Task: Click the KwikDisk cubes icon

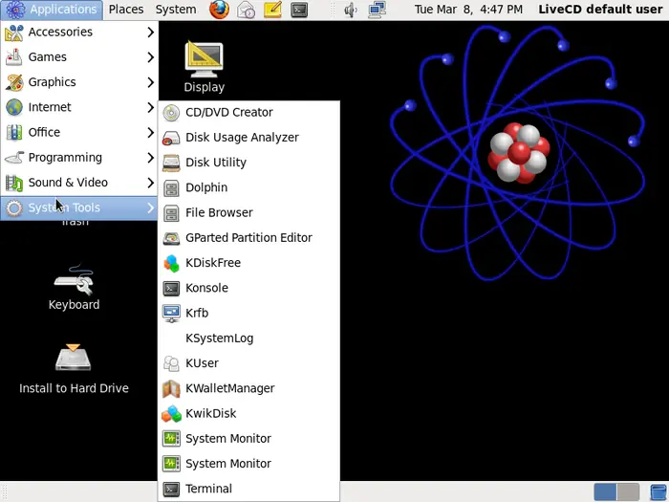Action: point(171,414)
